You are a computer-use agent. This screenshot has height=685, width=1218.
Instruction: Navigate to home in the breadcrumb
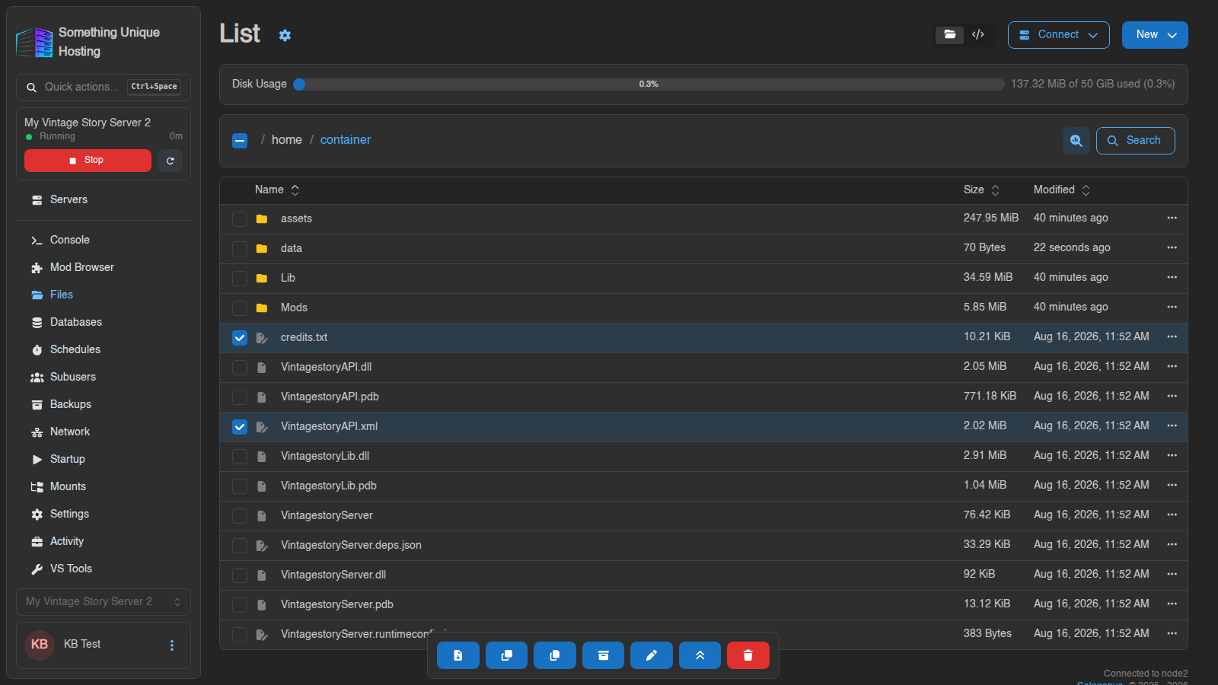click(x=287, y=140)
